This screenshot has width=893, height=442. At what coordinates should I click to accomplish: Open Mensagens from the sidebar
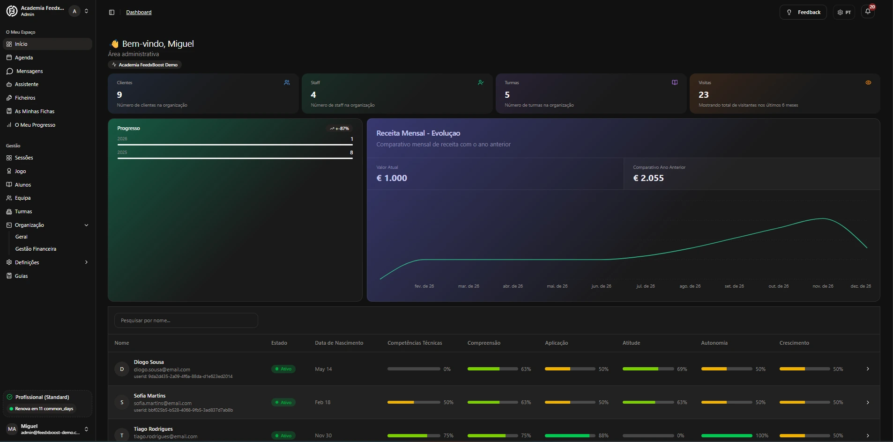29,71
